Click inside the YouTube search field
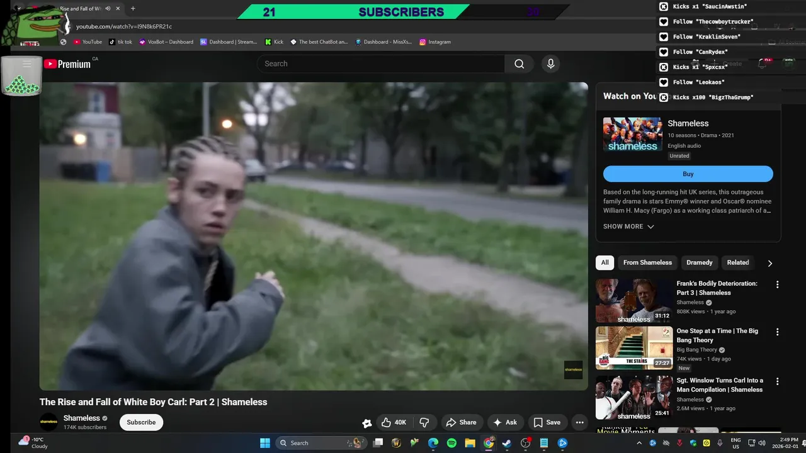 coord(381,64)
